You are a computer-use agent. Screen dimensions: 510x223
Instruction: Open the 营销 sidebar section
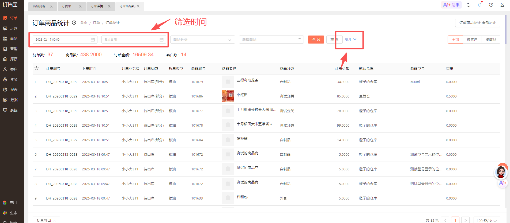pos(10,49)
